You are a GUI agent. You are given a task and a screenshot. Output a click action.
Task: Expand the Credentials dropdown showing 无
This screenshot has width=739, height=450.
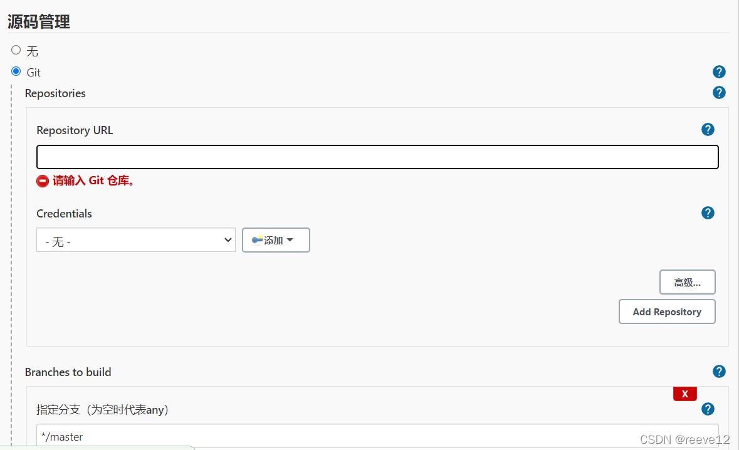click(135, 240)
